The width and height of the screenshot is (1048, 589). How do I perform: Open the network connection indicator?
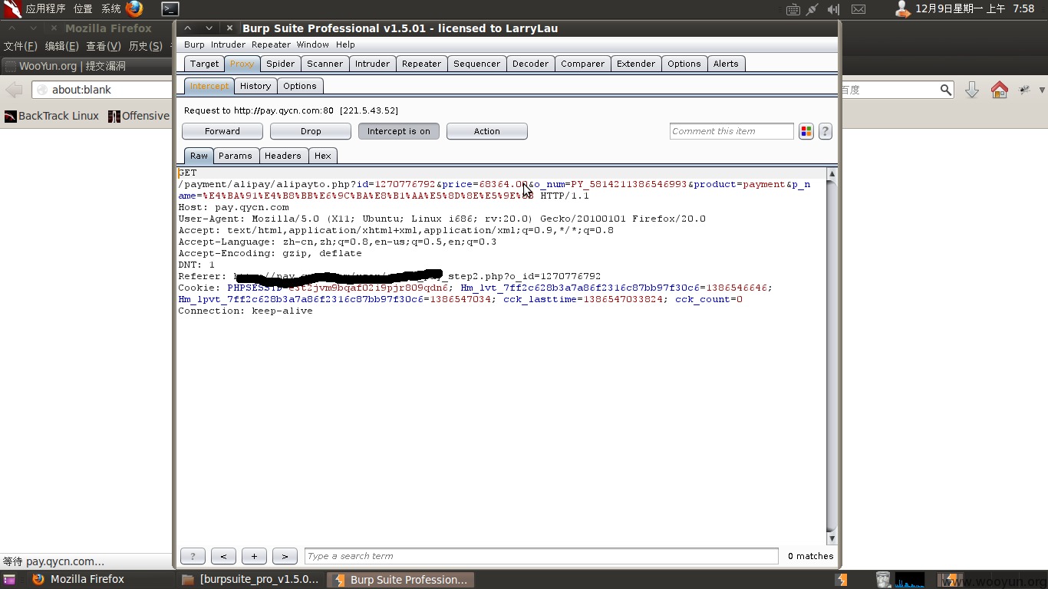[x=812, y=9]
